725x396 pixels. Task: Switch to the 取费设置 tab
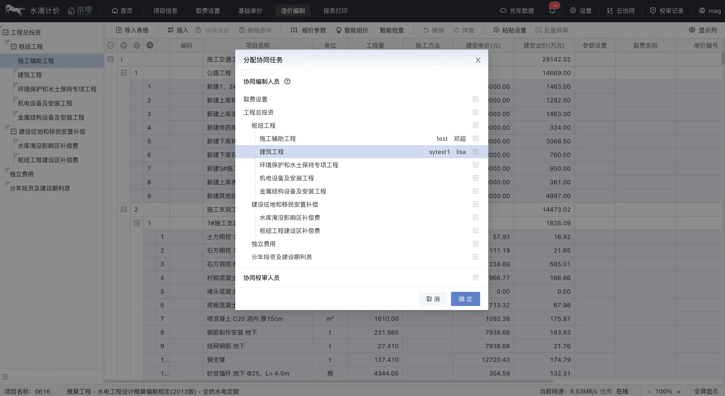pos(208,11)
